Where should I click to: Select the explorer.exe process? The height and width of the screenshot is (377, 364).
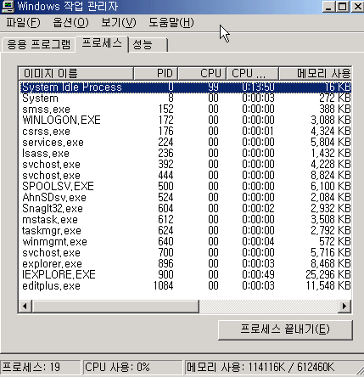[x=185, y=264]
